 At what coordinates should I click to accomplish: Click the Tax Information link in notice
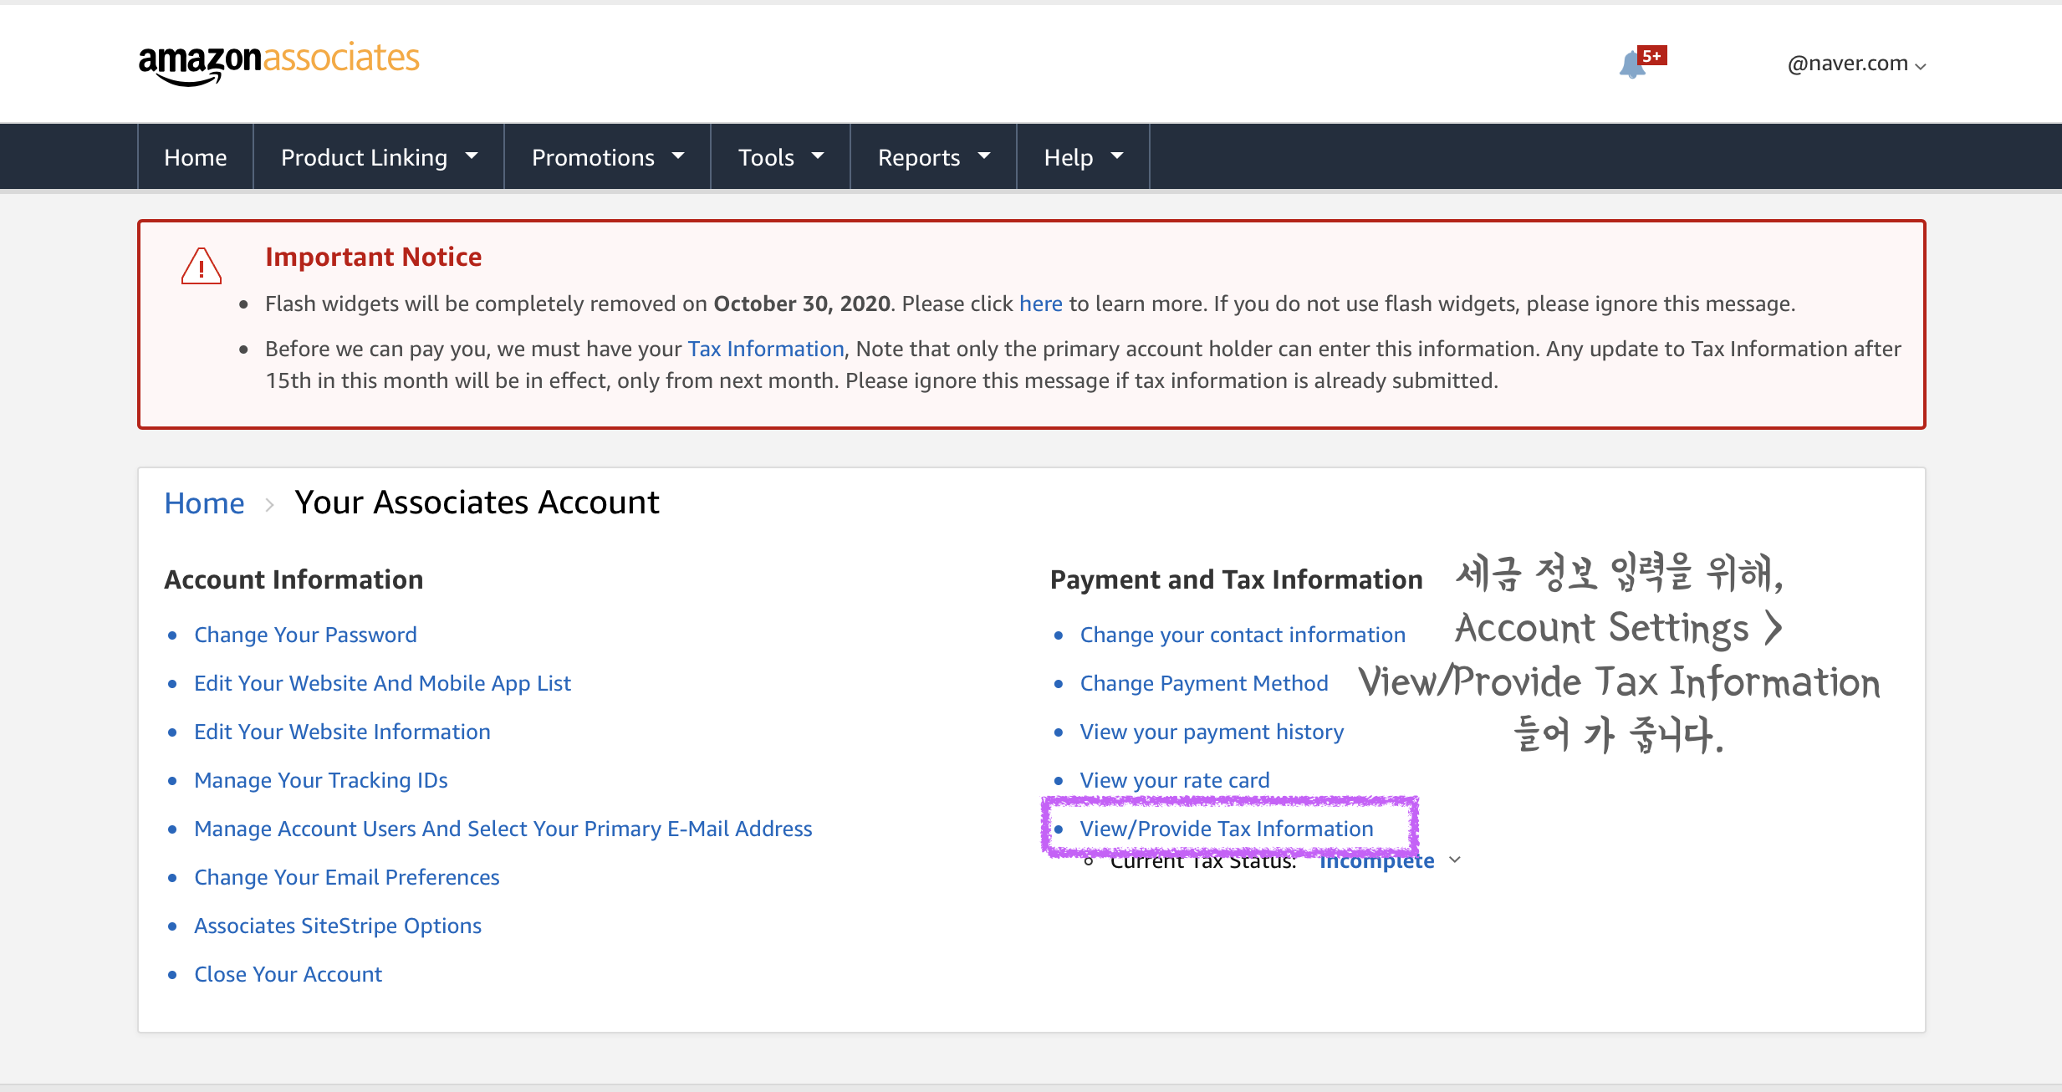pos(765,349)
